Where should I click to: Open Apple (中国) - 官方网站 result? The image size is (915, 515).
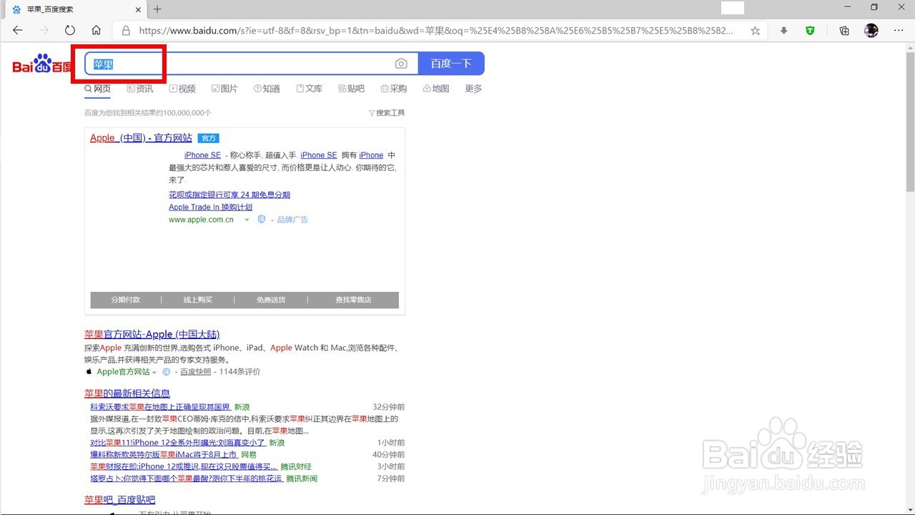click(x=141, y=138)
